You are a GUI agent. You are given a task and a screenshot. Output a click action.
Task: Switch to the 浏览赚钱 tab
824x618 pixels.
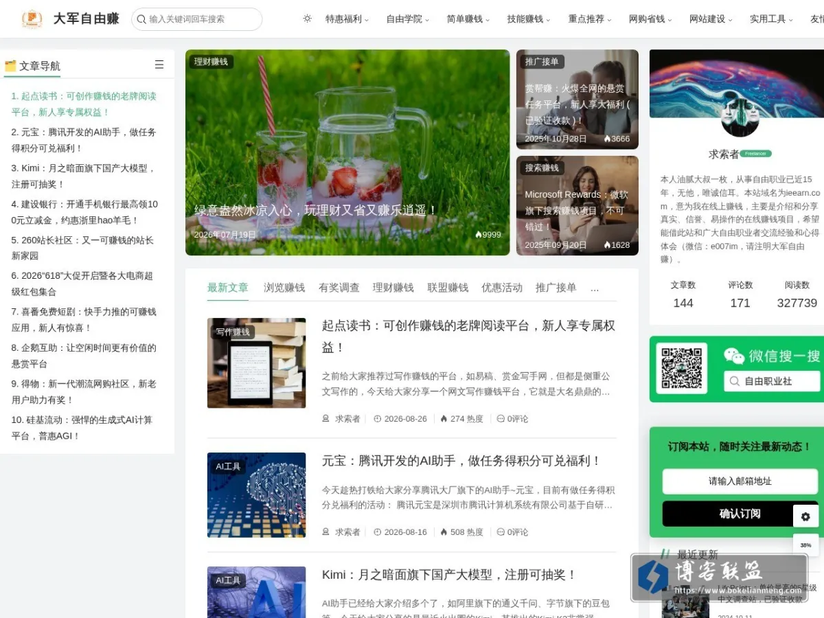point(284,288)
